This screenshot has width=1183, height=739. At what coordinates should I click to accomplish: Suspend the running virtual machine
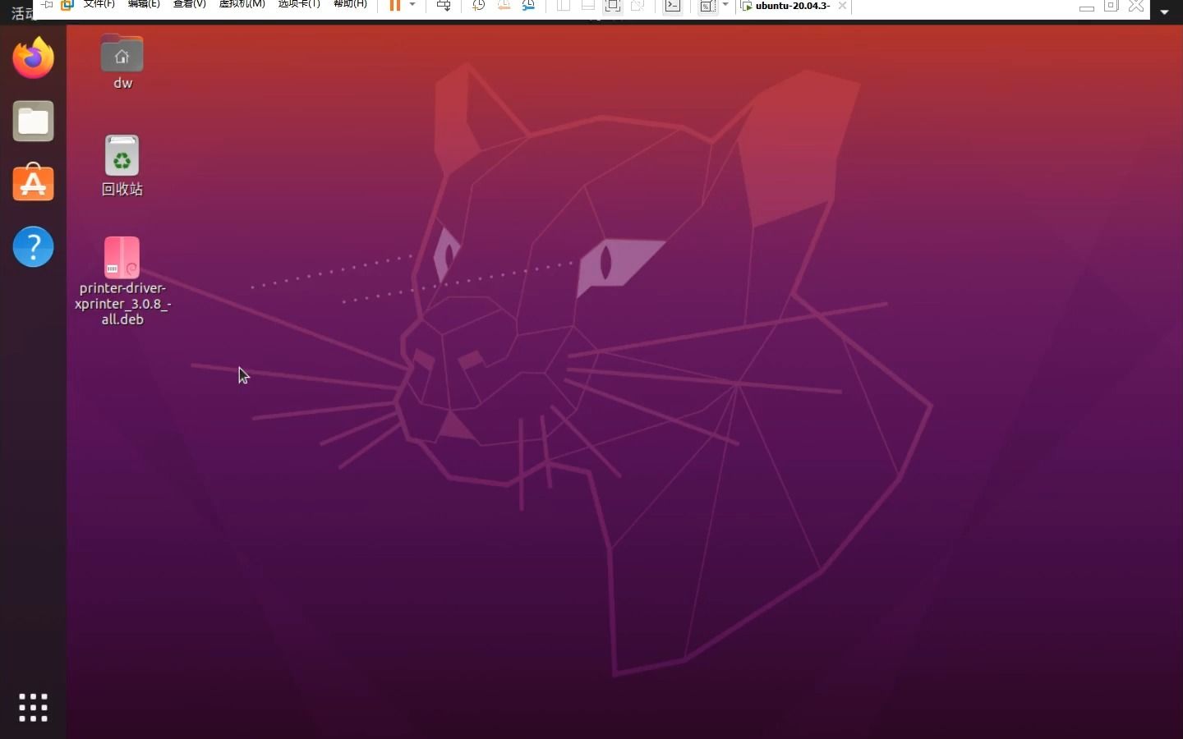coord(397,6)
